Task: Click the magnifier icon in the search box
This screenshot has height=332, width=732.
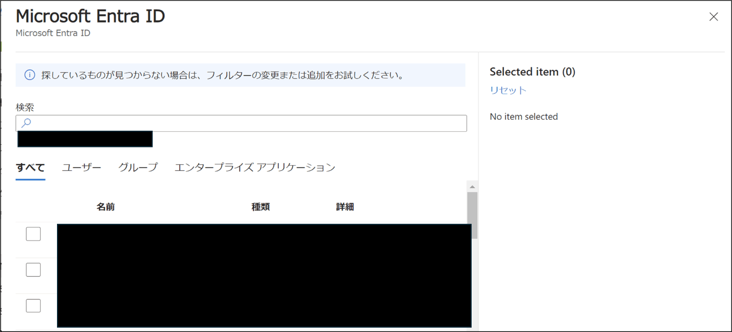Action: tap(26, 123)
